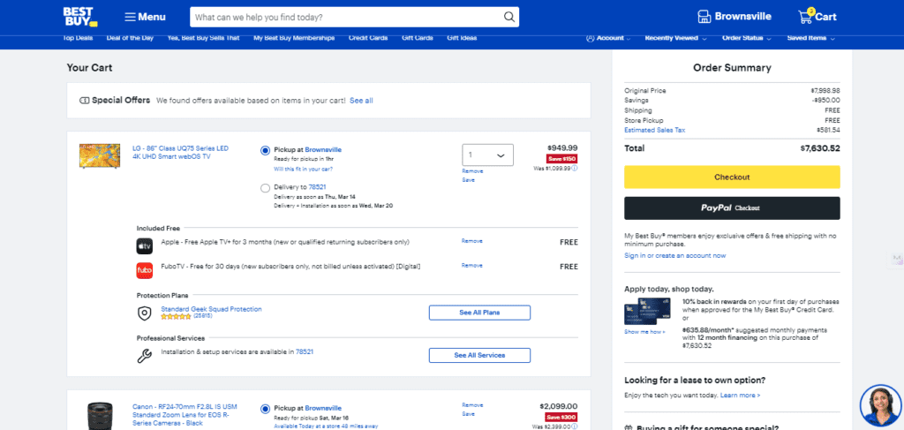Open My Best Buy Memberships

294,38
